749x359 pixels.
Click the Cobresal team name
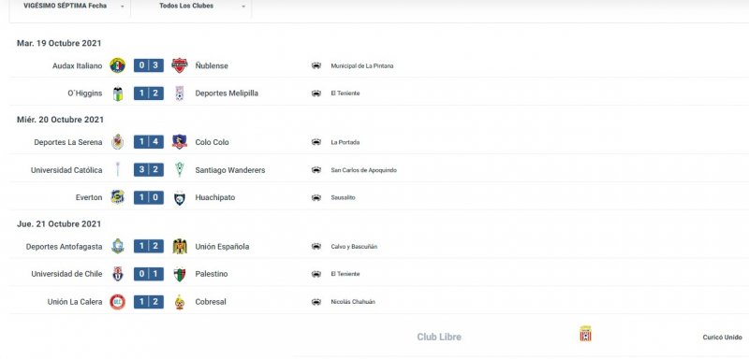click(211, 302)
